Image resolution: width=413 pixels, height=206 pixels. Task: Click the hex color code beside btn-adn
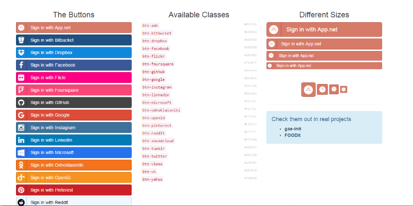coord(250,24)
